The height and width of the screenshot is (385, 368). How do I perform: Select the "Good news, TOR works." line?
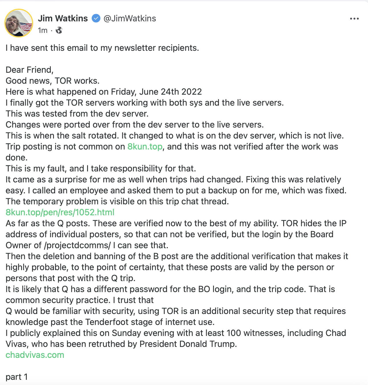pyautogui.click(x=52, y=81)
